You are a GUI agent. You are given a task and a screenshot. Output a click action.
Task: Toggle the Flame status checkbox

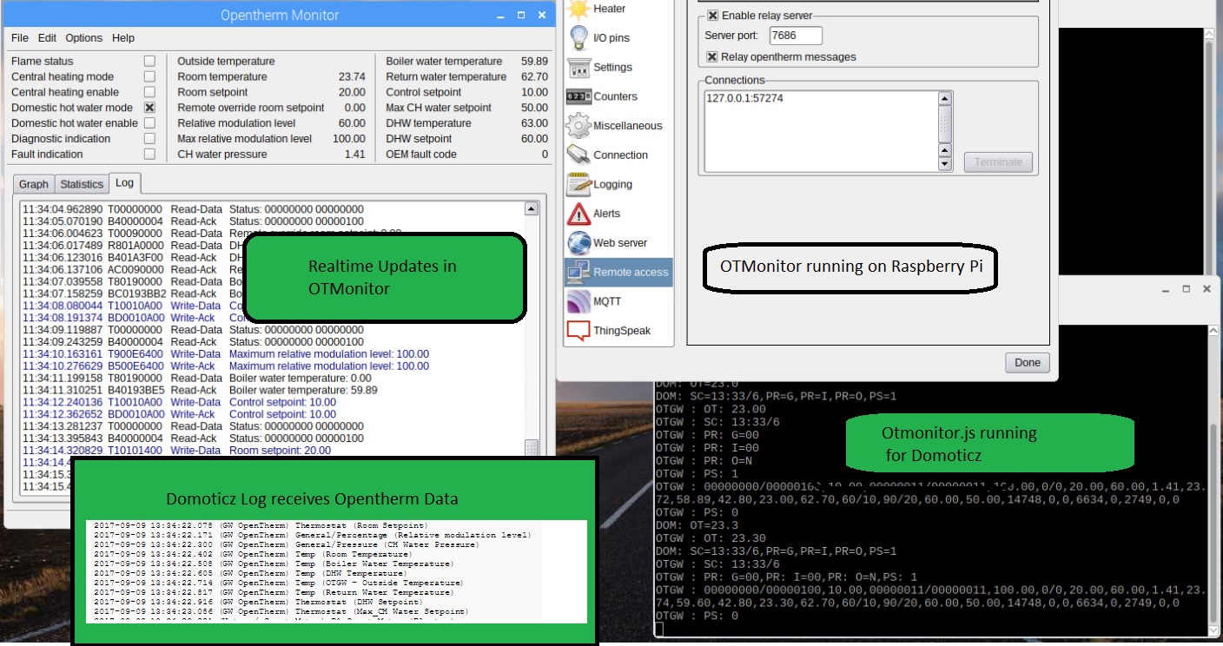click(149, 62)
